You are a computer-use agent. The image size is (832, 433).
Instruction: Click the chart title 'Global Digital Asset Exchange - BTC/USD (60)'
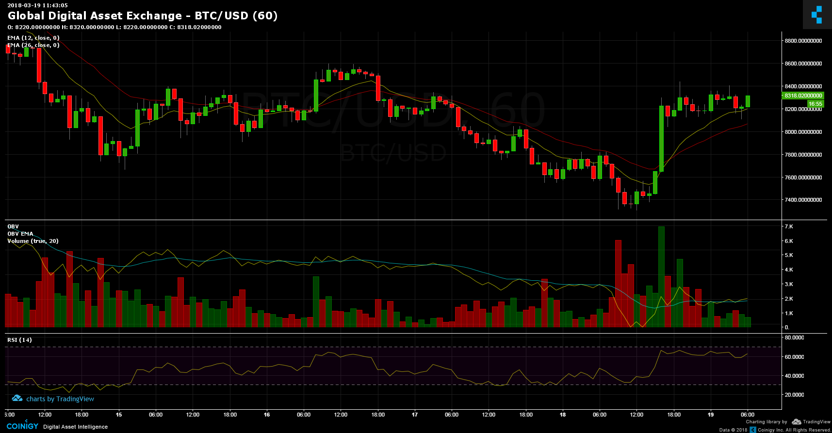143,16
